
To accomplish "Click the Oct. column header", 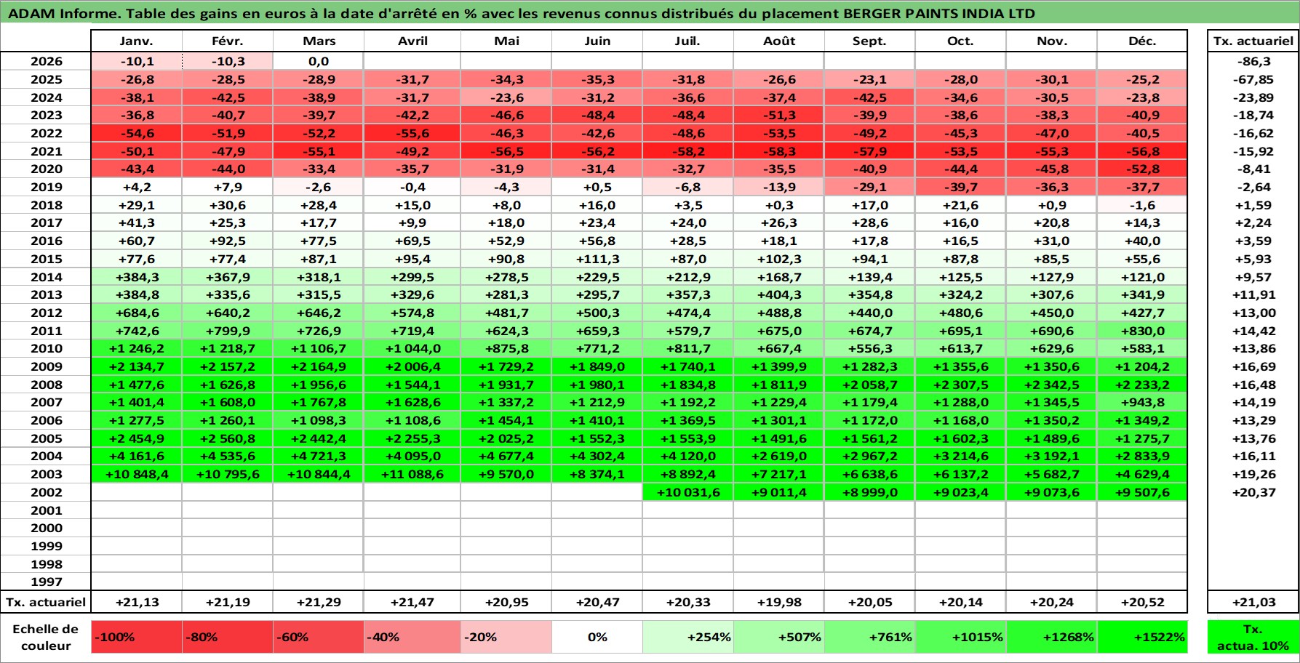I will (x=960, y=41).
